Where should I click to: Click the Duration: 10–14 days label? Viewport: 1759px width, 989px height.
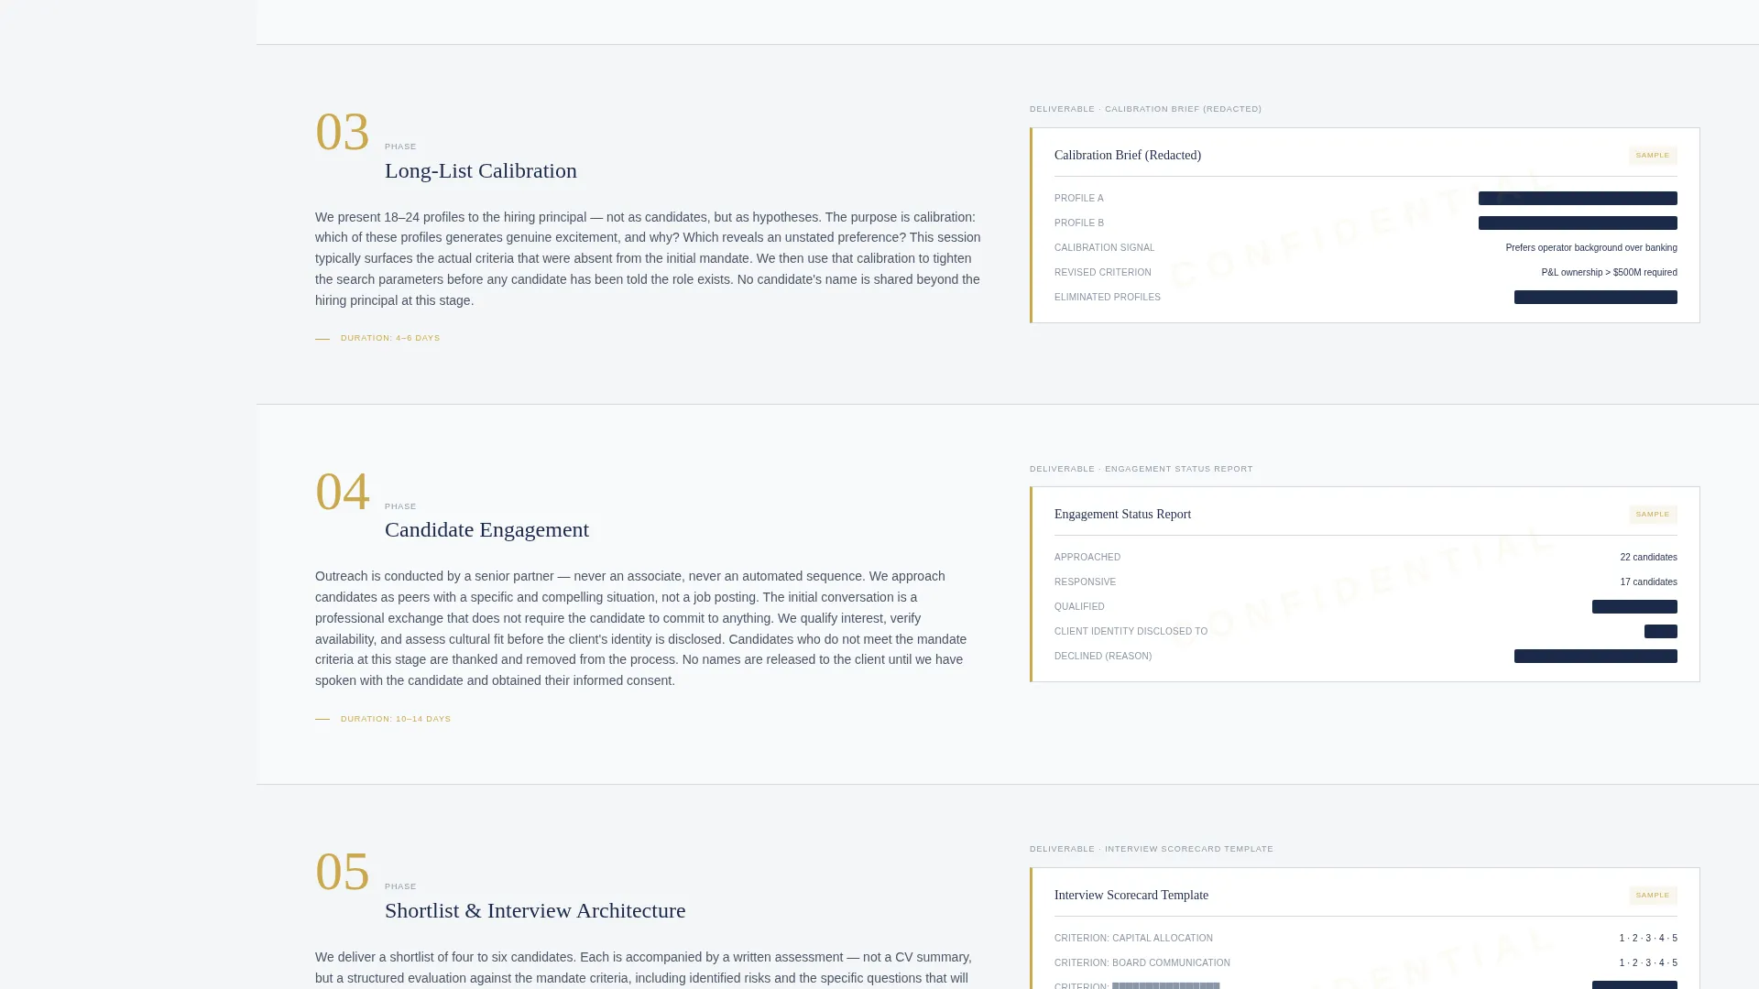(x=396, y=719)
